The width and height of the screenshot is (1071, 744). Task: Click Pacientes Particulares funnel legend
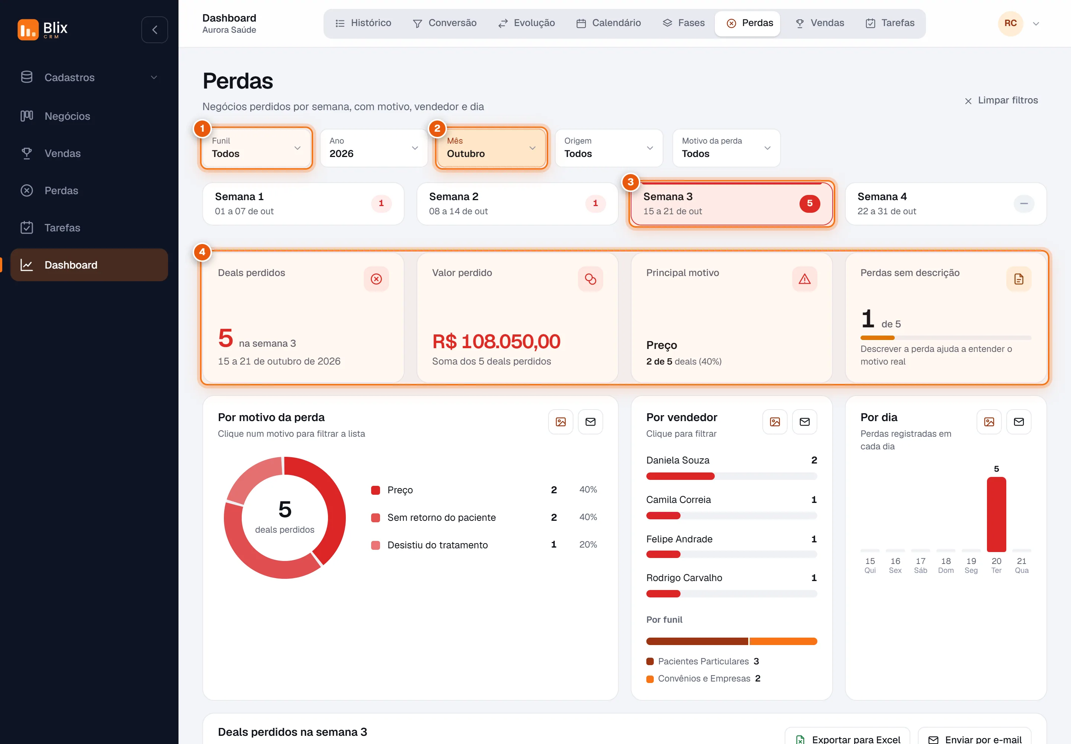click(x=703, y=661)
